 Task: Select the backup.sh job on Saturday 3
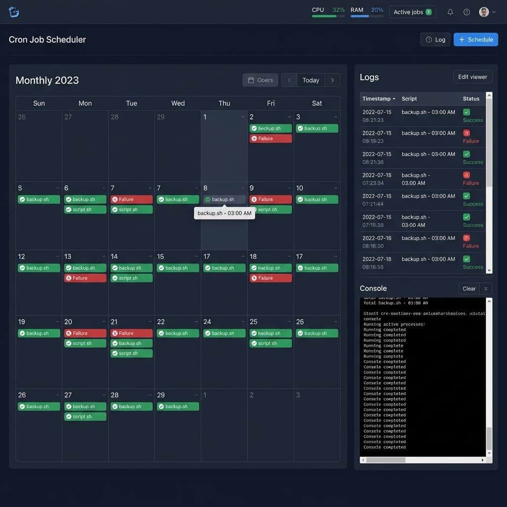[x=317, y=128]
